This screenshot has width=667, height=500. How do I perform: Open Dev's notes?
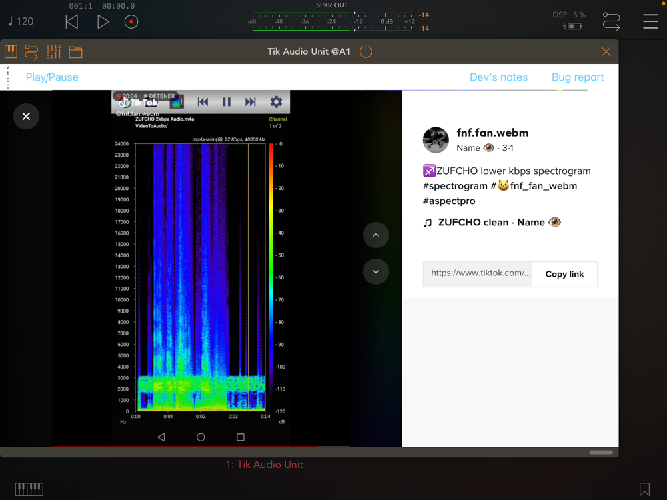coord(498,77)
